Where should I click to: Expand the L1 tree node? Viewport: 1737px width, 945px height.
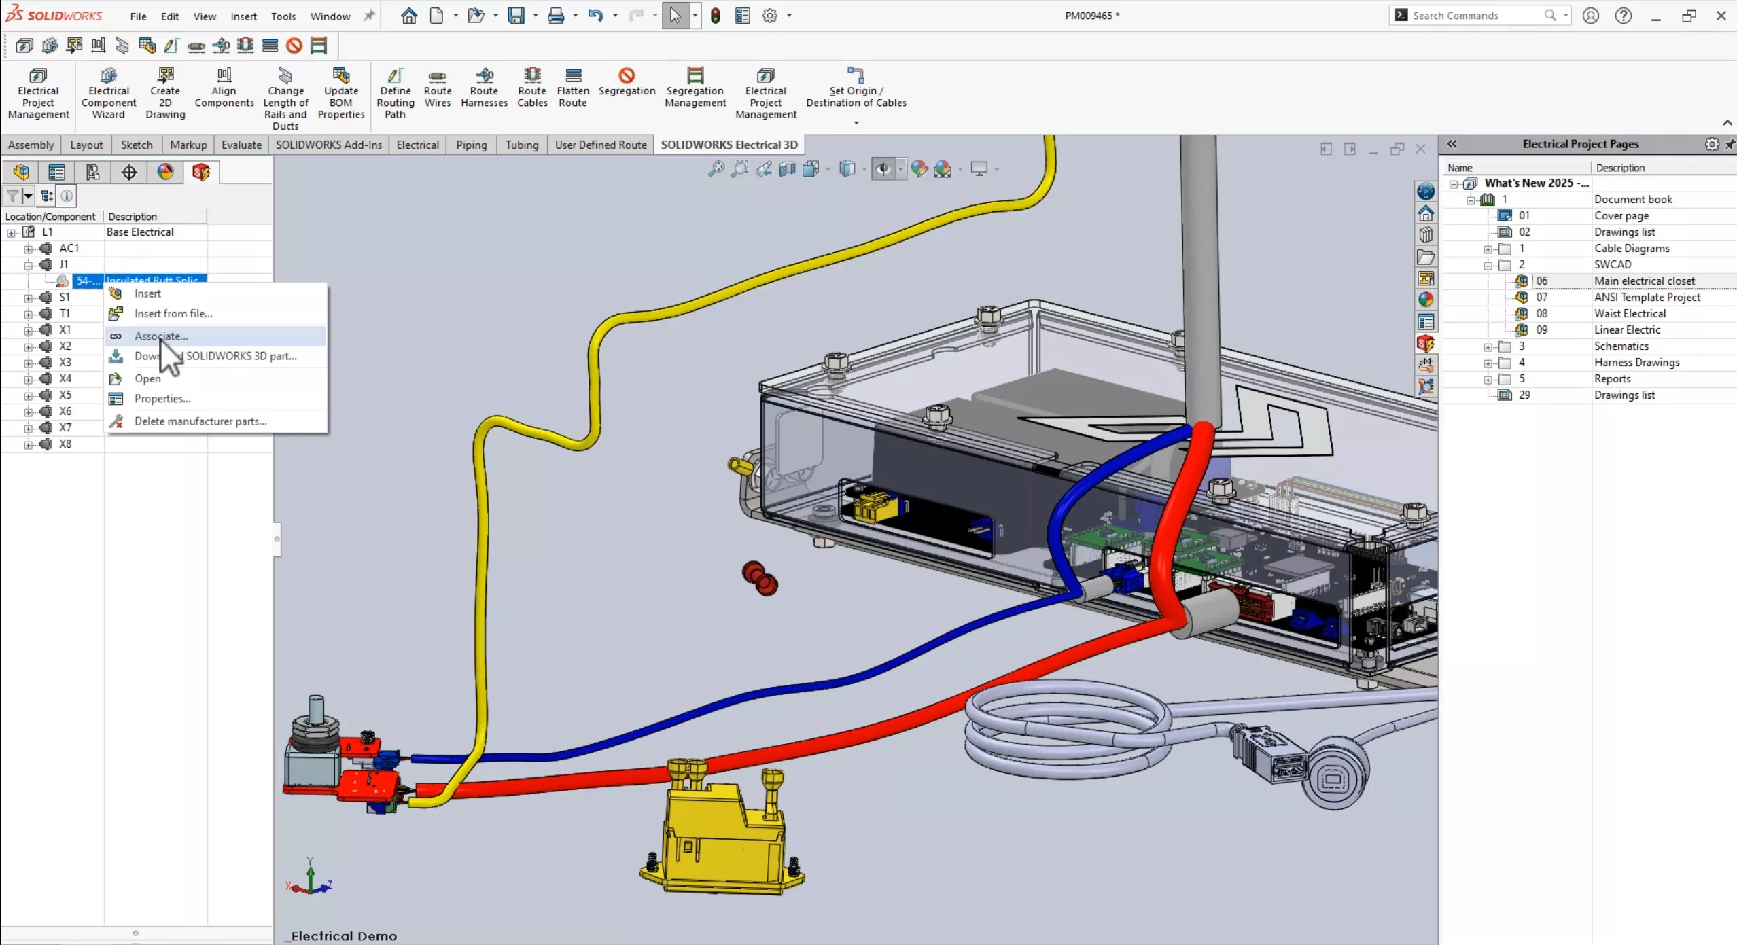10,232
